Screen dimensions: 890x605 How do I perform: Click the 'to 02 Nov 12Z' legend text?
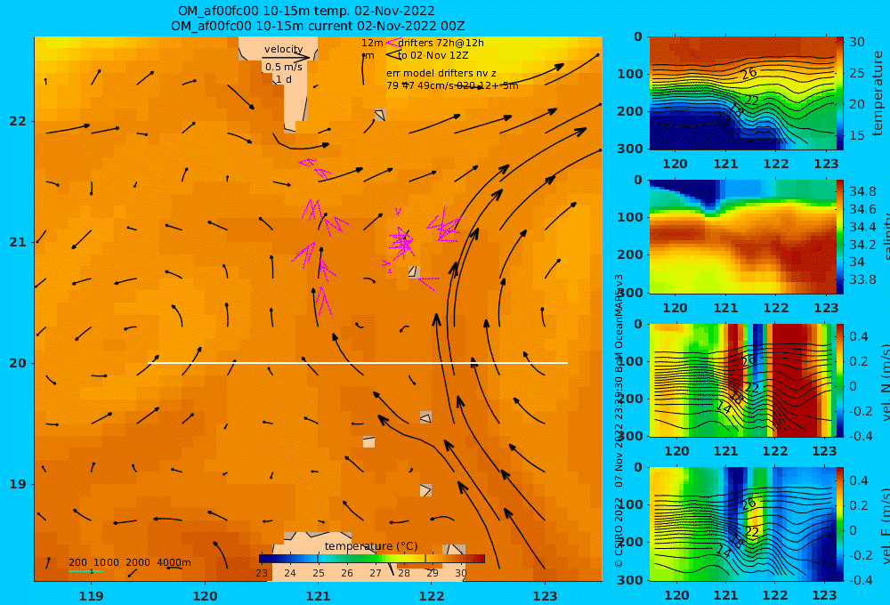pyautogui.click(x=433, y=55)
